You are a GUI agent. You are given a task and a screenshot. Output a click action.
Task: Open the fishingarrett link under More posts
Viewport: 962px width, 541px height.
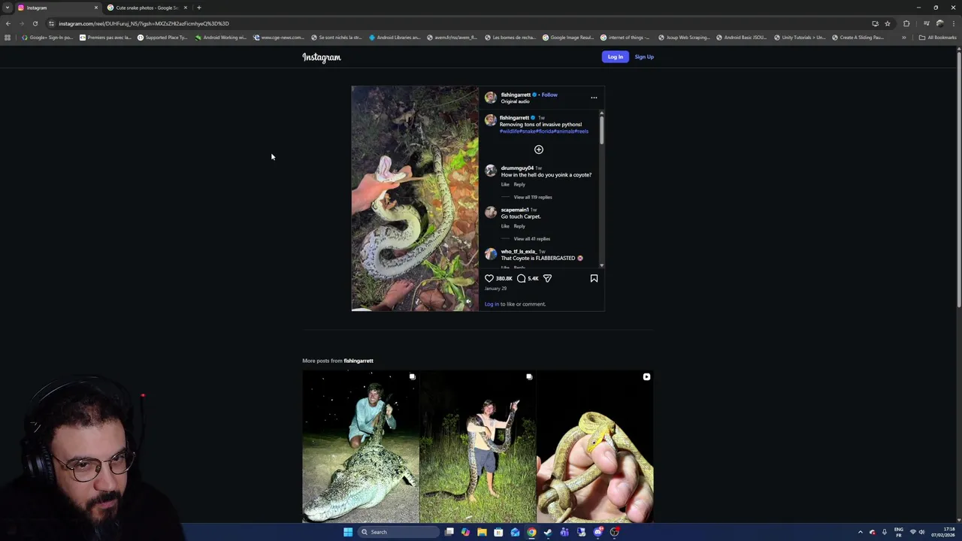(x=358, y=361)
